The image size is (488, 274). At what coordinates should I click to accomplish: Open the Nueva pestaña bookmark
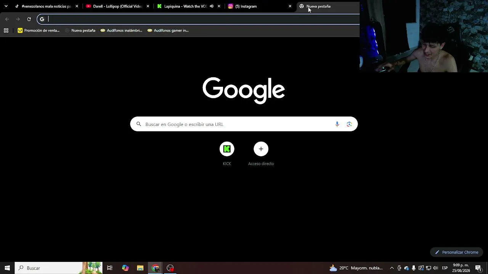(80, 30)
